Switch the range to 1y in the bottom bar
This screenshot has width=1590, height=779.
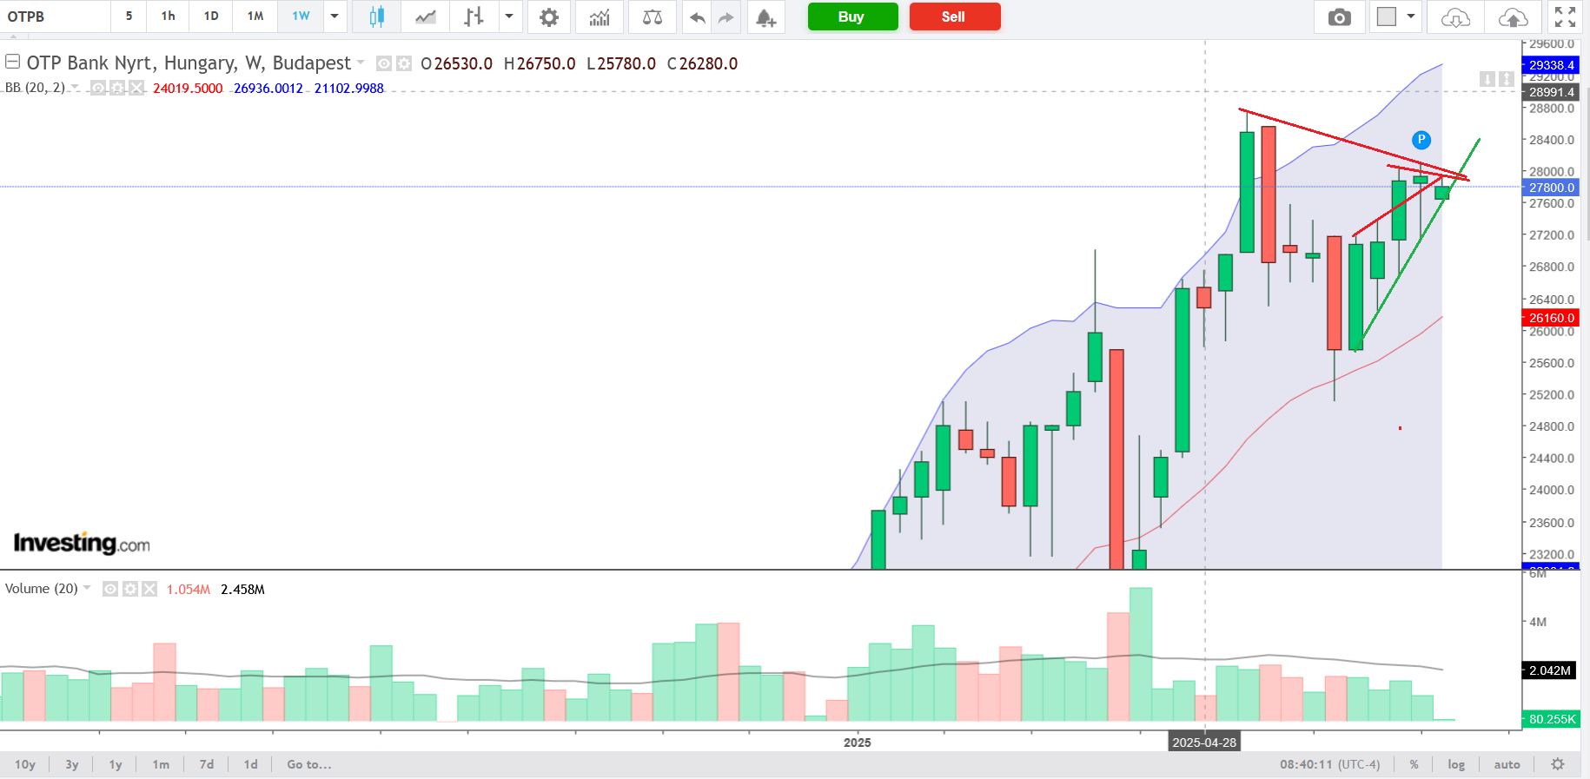116,764
